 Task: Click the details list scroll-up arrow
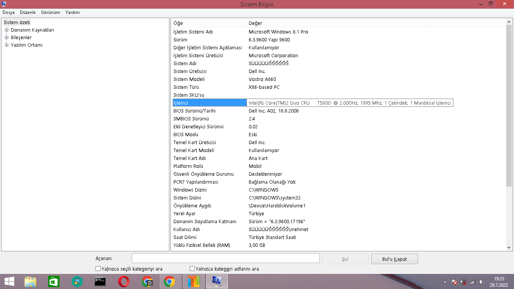click(509, 22)
